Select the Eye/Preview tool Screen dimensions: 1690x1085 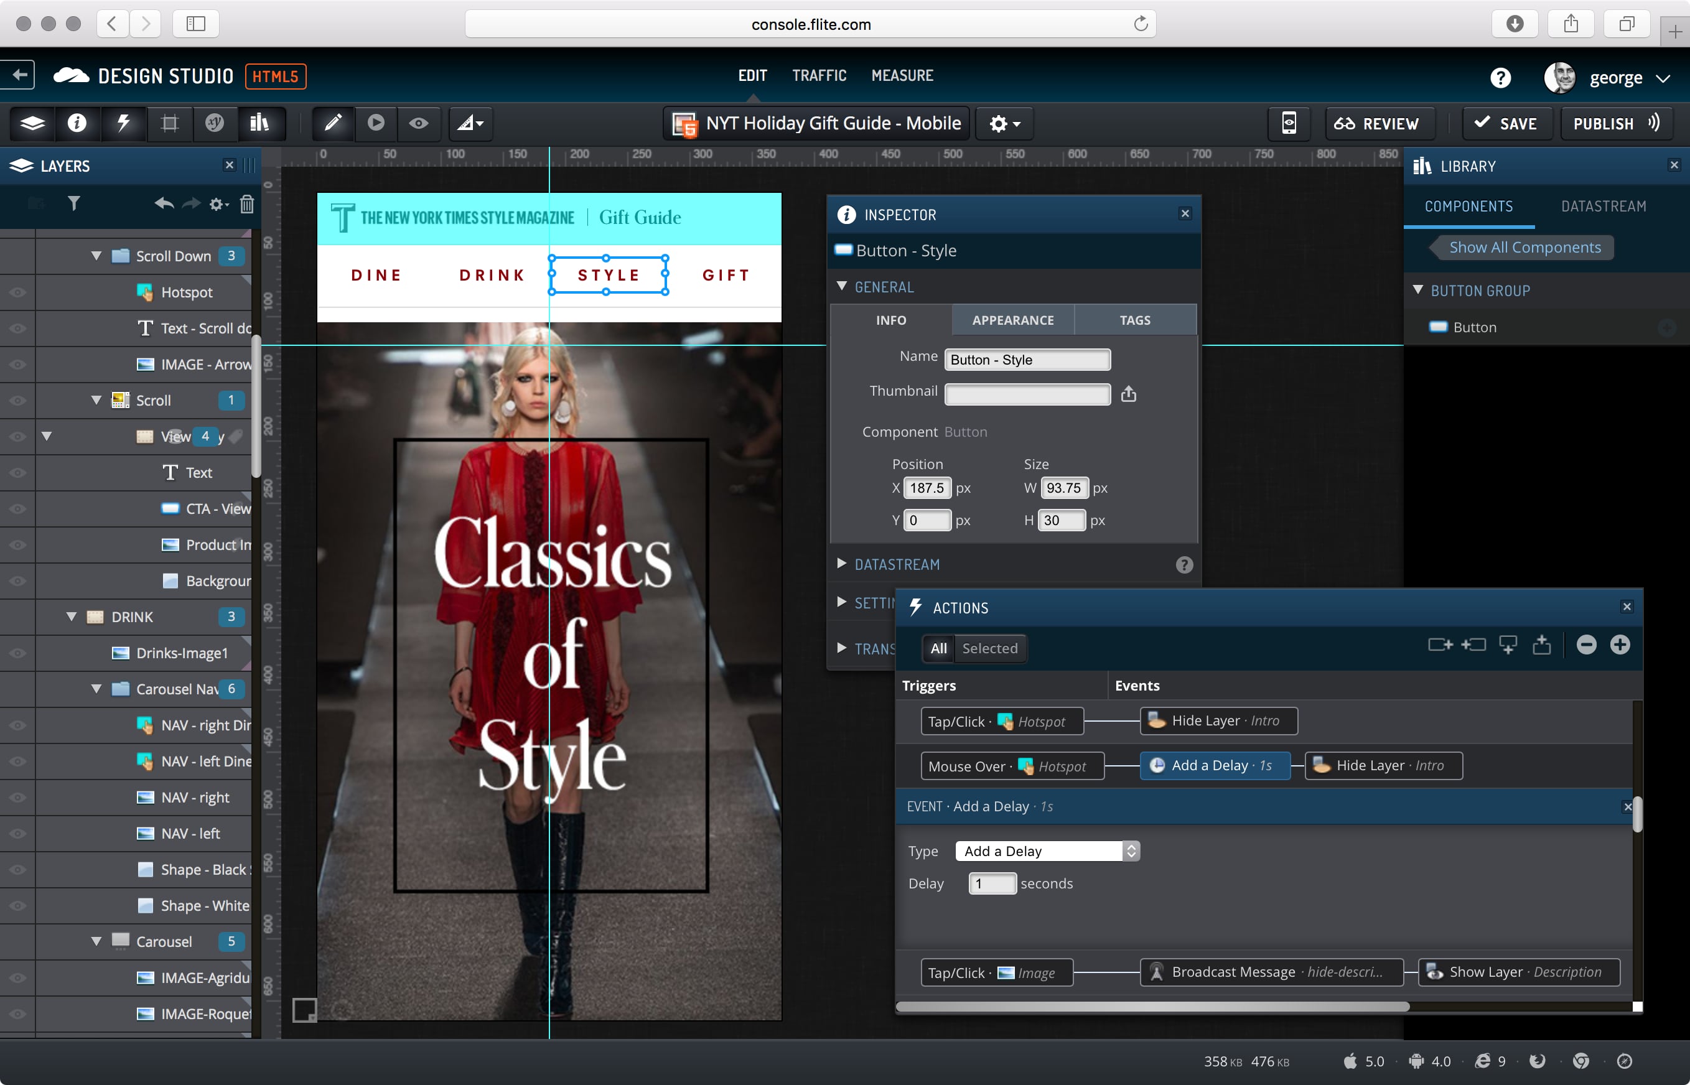(x=420, y=122)
